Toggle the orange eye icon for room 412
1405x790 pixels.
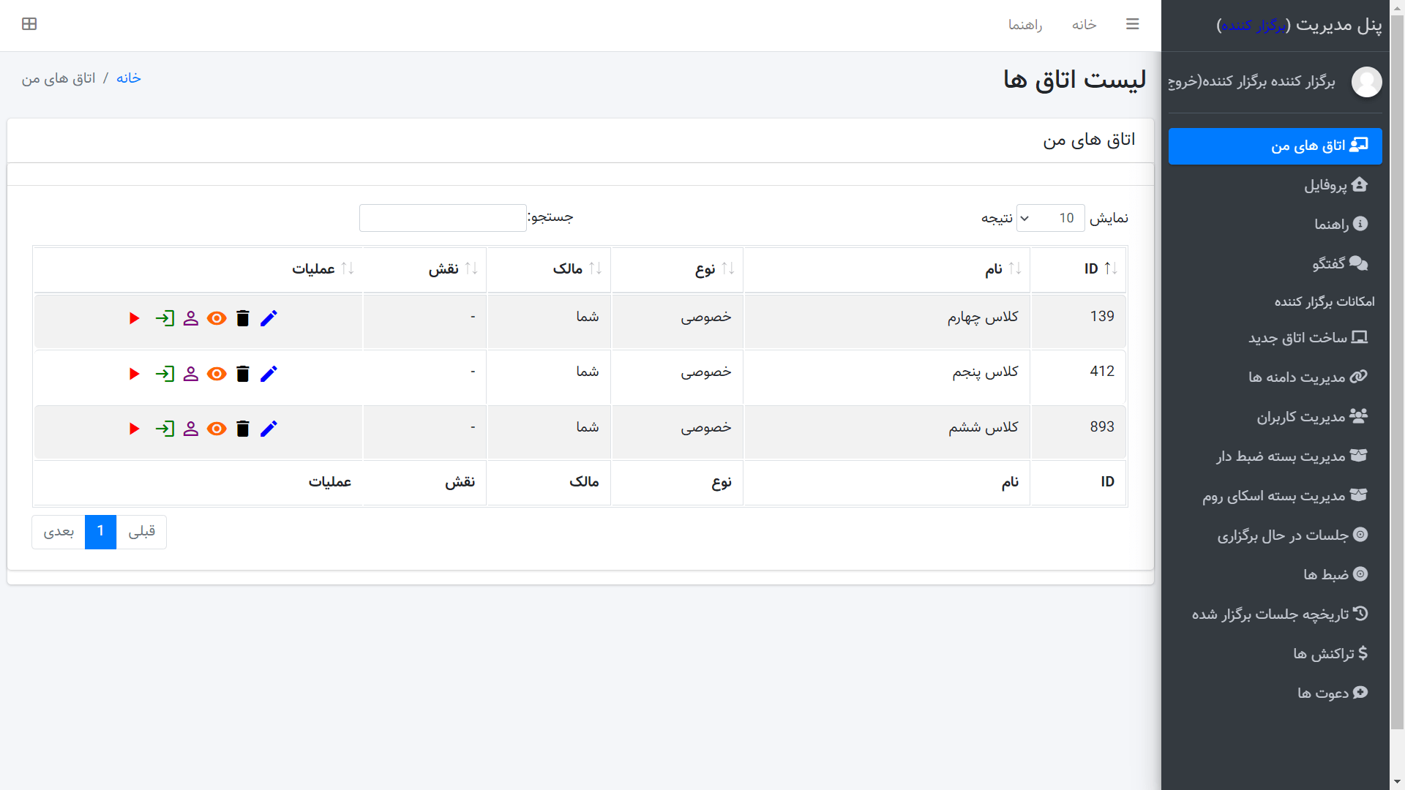(x=217, y=374)
